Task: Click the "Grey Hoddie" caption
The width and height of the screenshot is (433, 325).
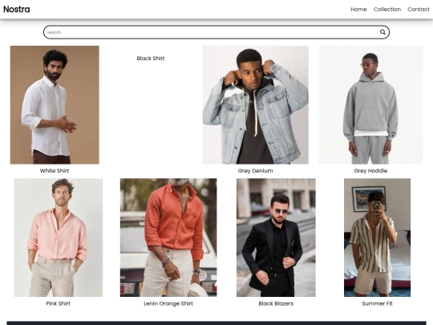Action: tap(370, 171)
